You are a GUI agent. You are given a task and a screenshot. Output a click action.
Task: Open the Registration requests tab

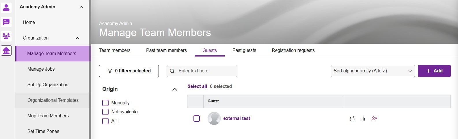[293, 50]
